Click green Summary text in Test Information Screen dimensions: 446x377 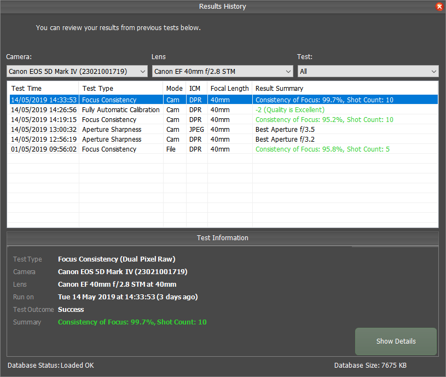[x=132, y=322]
